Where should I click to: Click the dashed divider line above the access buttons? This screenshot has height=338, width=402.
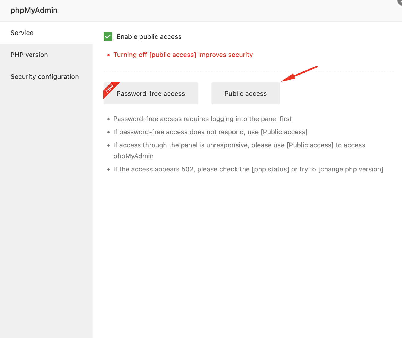coord(192,71)
